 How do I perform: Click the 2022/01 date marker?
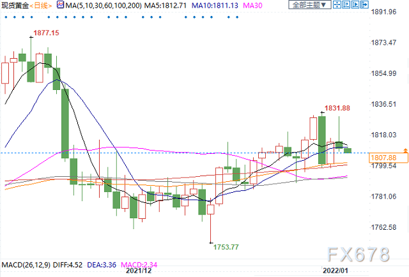(336, 271)
